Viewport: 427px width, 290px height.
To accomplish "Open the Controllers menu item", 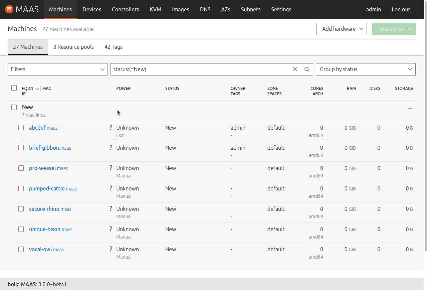I will (125, 9).
